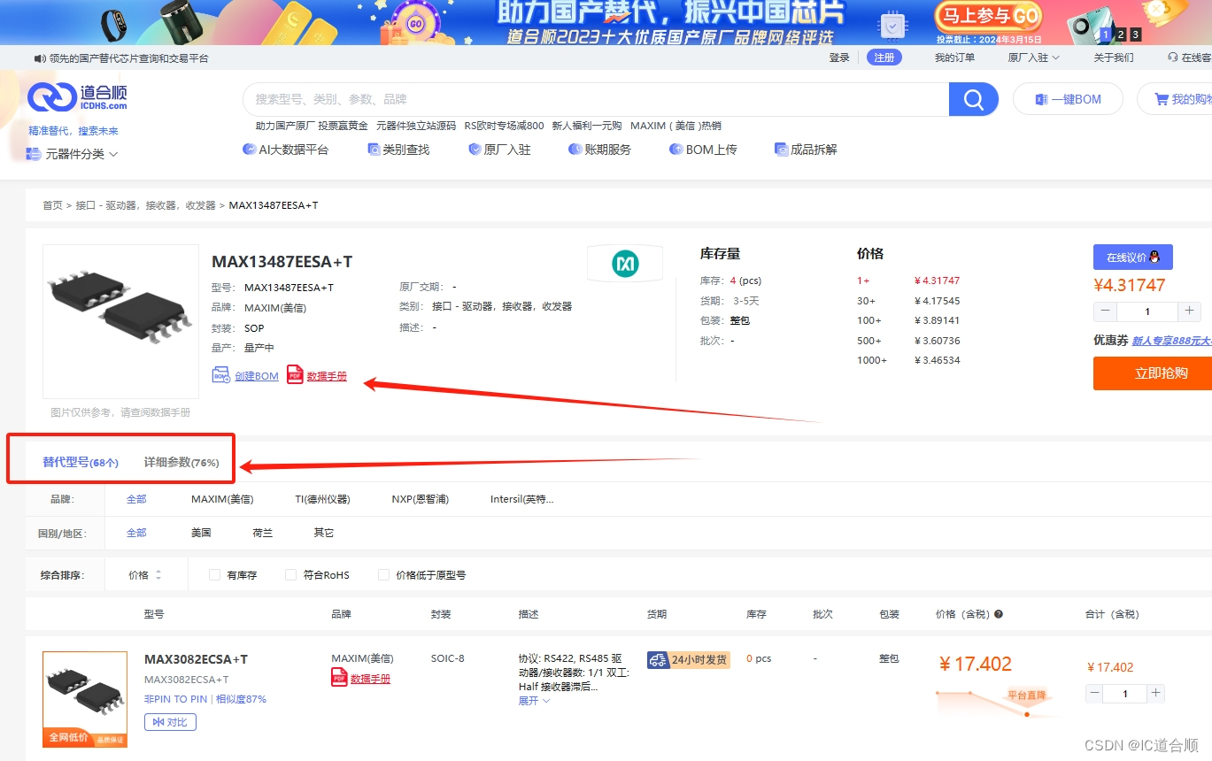Open the ICDHS logo homepage
This screenshot has width=1212, height=761.
coord(78,97)
